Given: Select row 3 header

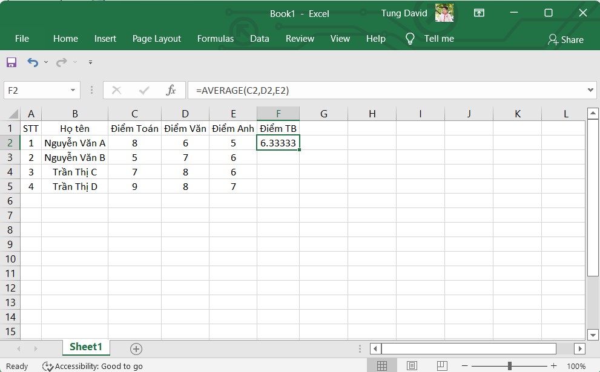Looking at the screenshot, I should click(x=10, y=157).
